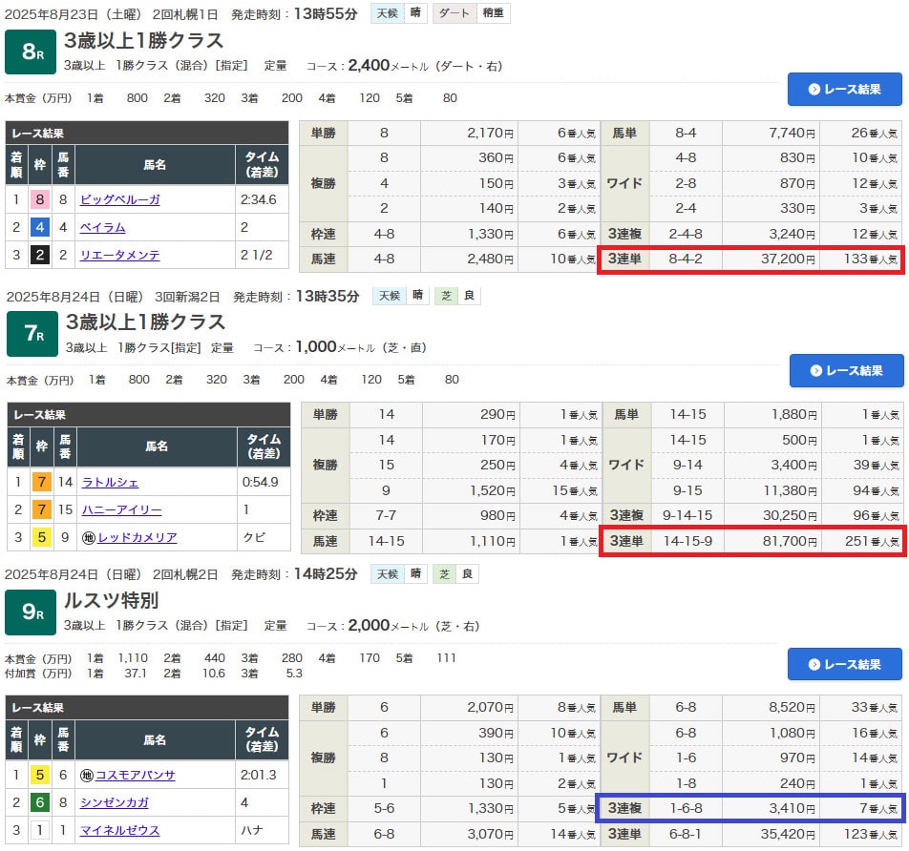Click the green 9R race number badge
The image size is (909, 851).
32,612
